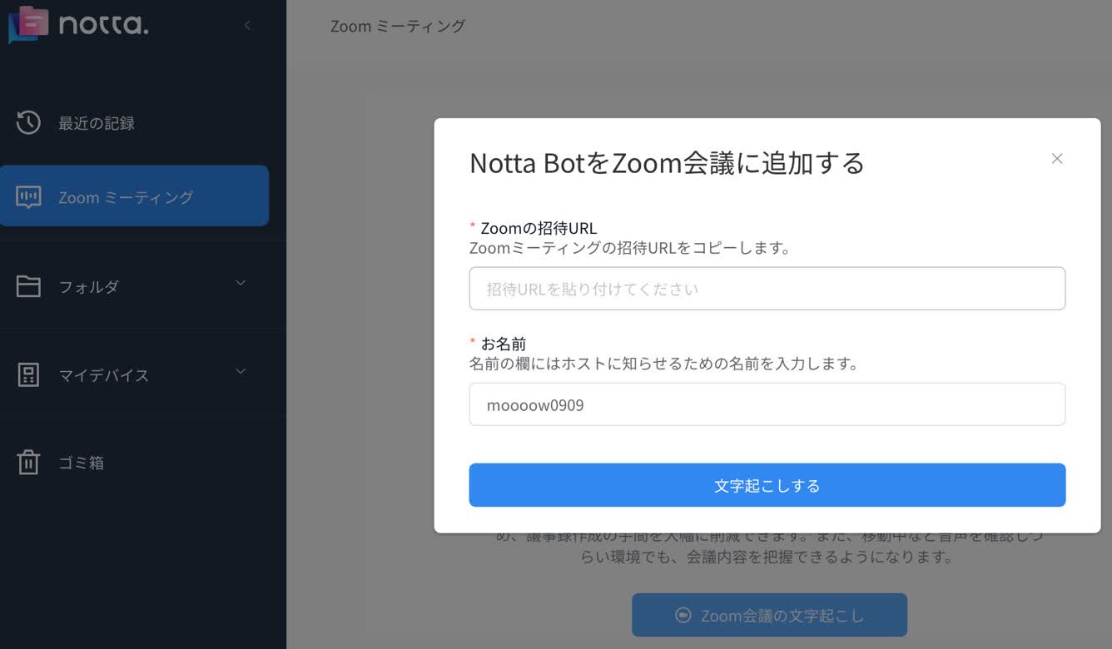The height and width of the screenshot is (649, 1112).
Task: Collapse the sidebar with the chevron arrow
Action: pos(247,26)
